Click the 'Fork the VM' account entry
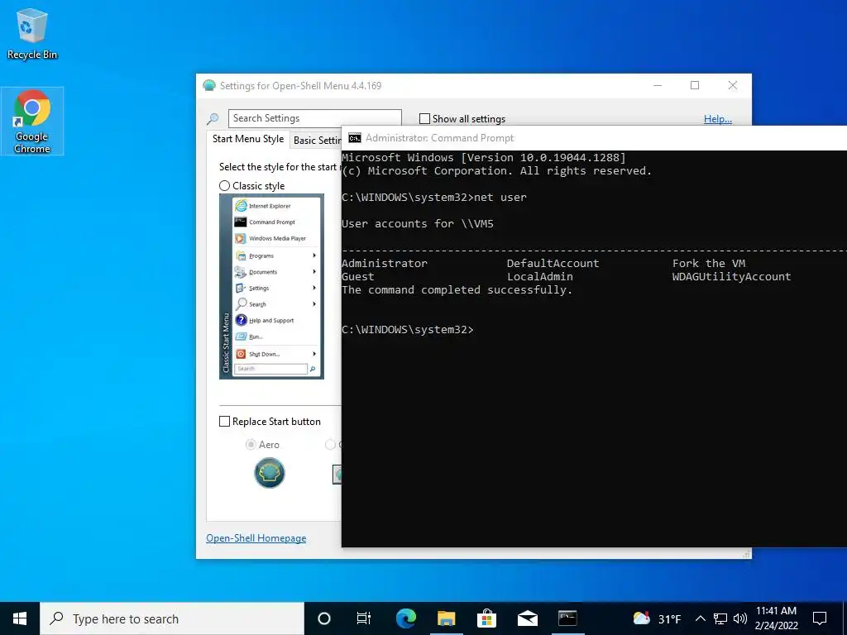The height and width of the screenshot is (635, 847). point(709,264)
